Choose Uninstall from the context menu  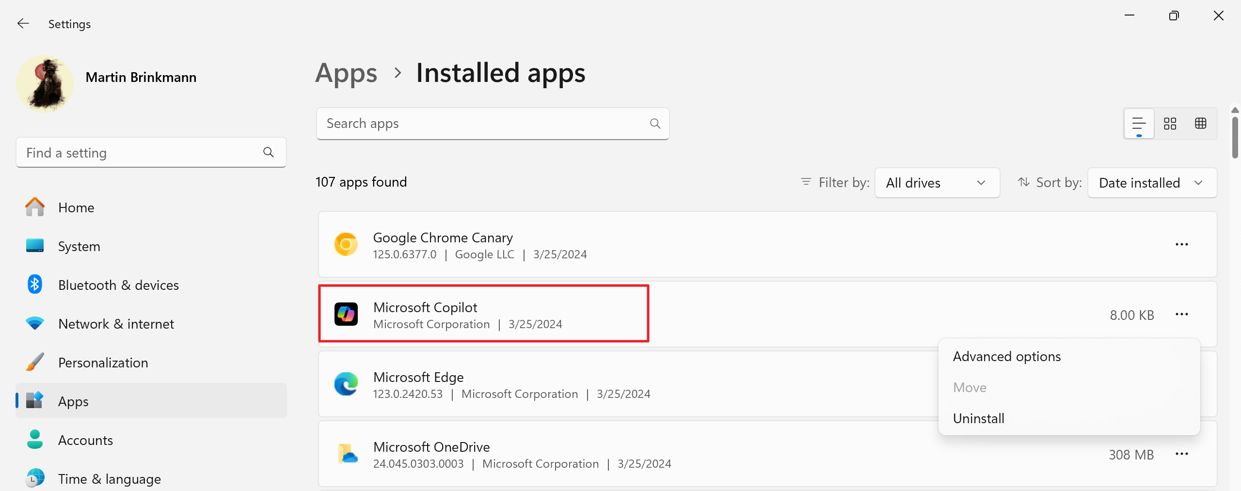1069,418
